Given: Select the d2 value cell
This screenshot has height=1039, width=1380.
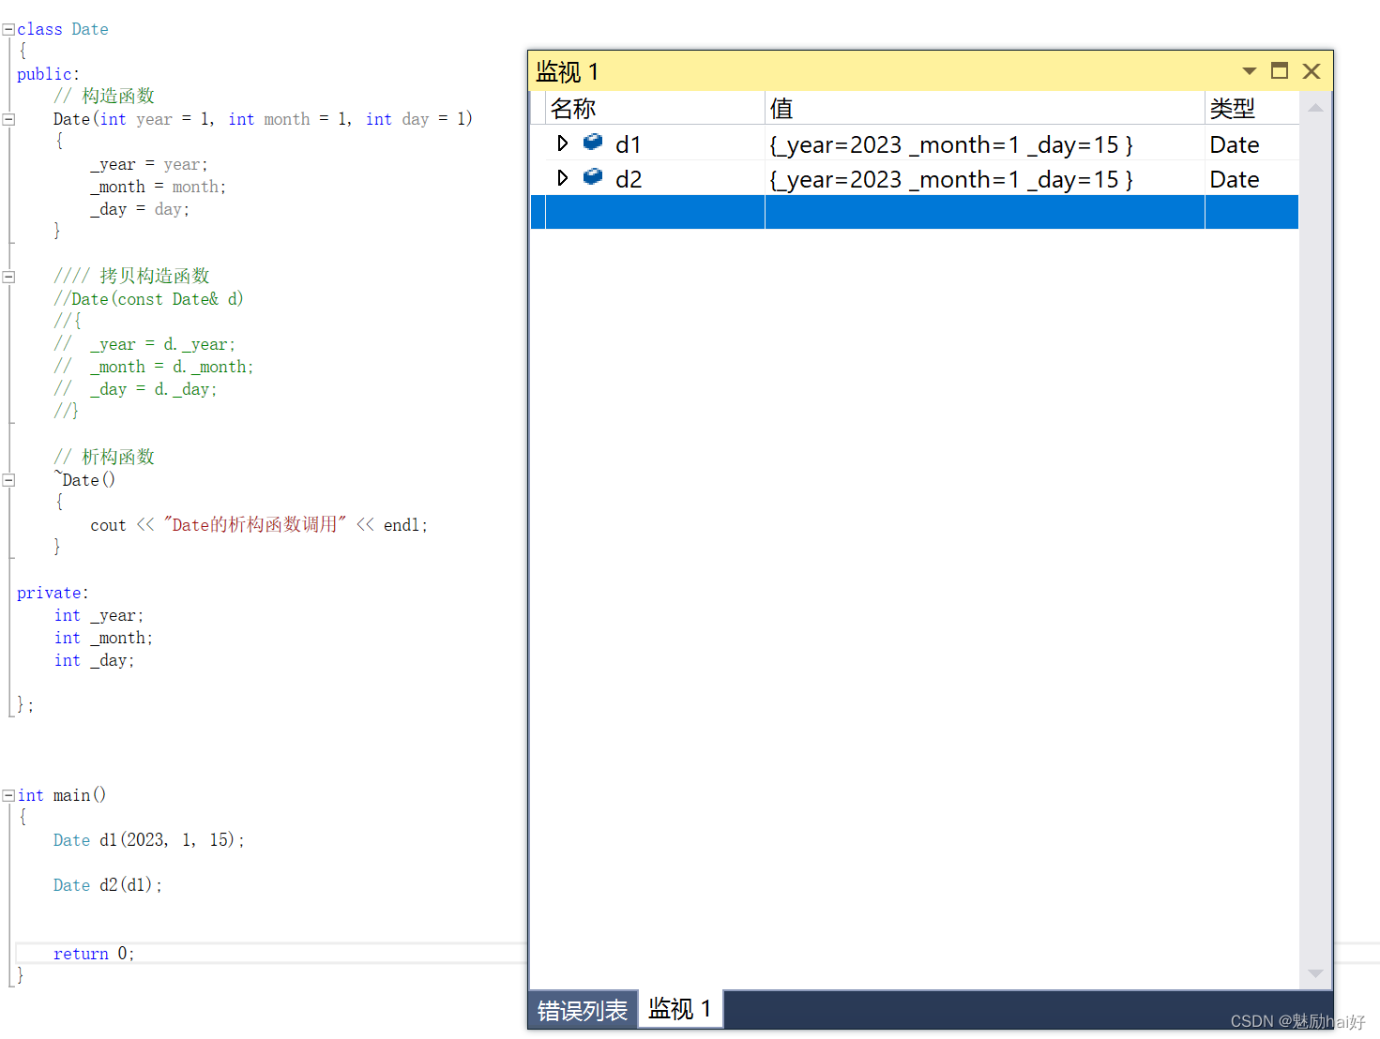Looking at the screenshot, I should (985, 179).
